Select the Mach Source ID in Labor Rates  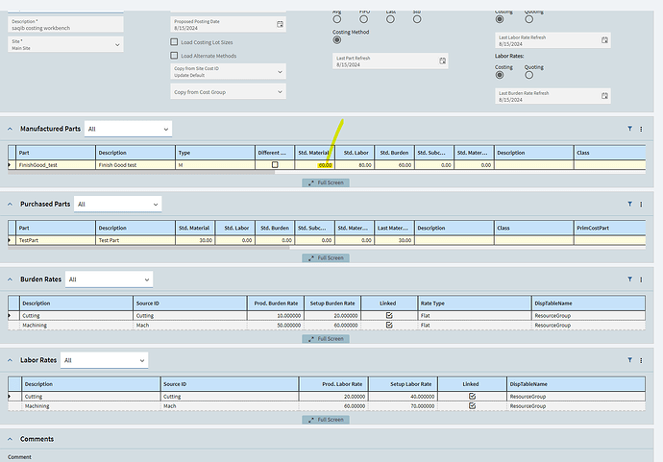pos(230,405)
